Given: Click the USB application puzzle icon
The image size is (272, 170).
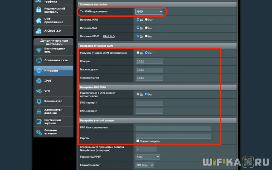Looking at the screenshot, I should pos(39,20).
